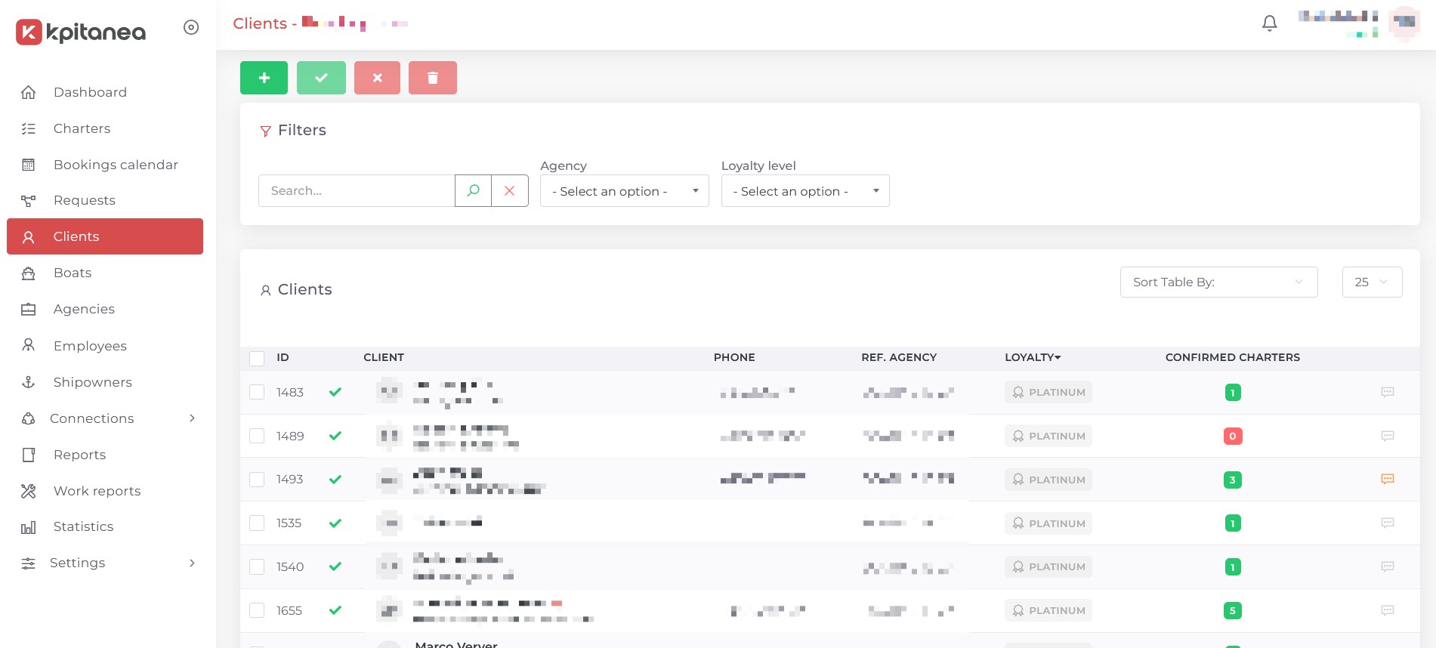
Task: Click the trash delete toolbar button
Action: [433, 78]
